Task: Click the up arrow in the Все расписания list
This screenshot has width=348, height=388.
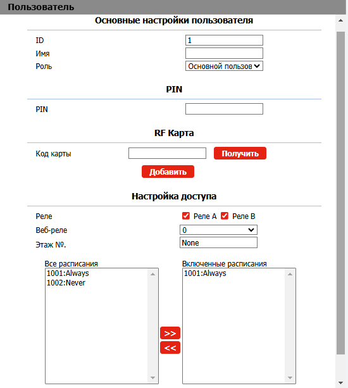Action: click(152, 274)
